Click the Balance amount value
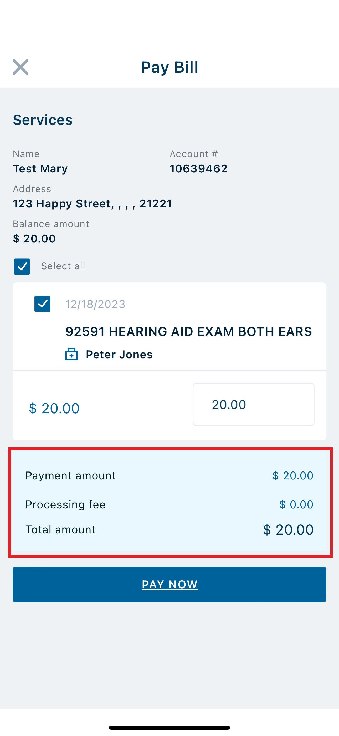The height and width of the screenshot is (736, 339). point(34,238)
